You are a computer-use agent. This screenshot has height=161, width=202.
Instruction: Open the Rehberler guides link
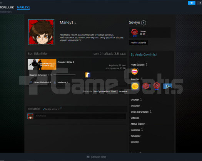(135, 136)
